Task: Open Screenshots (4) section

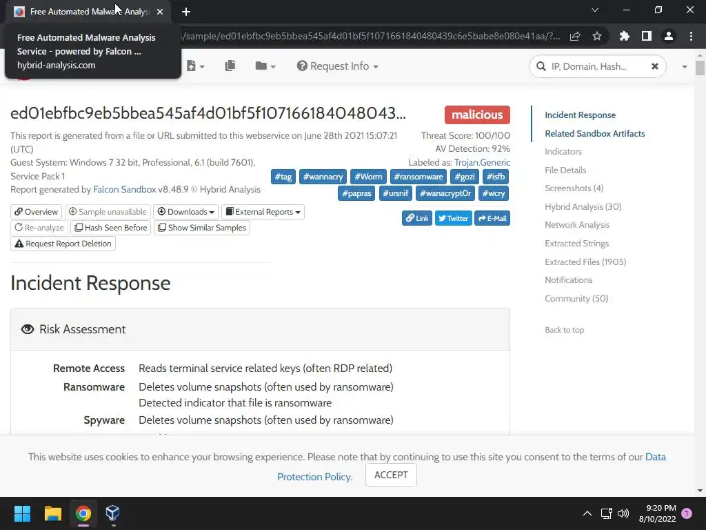Action: coord(574,188)
